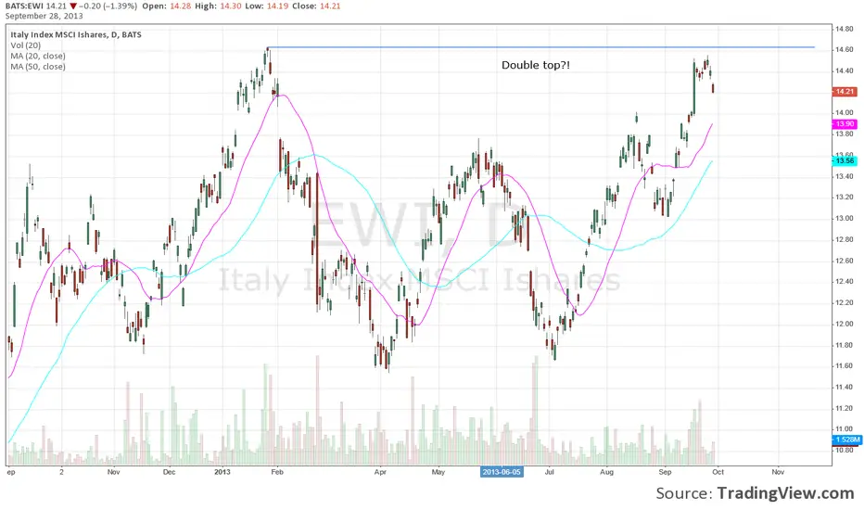
Task: Click the 2013-06-05 crosshair date tag
Action: [502, 472]
